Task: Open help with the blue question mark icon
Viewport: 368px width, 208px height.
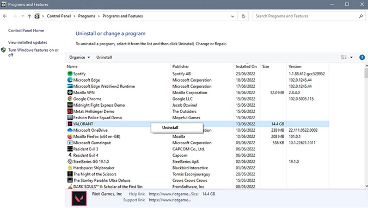Action: point(362,57)
